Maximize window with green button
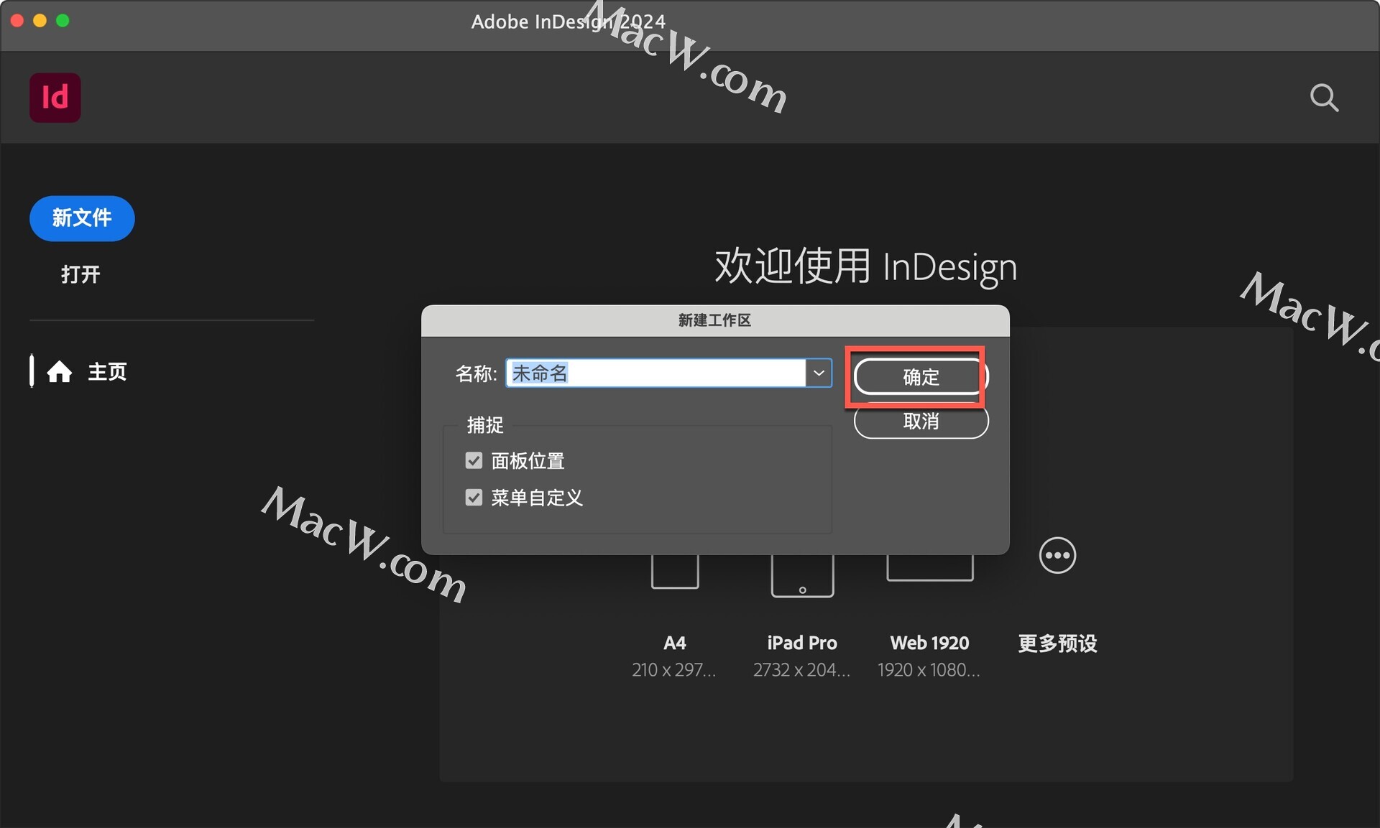Viewport: 1380px width, 828px height. (63, 21)
